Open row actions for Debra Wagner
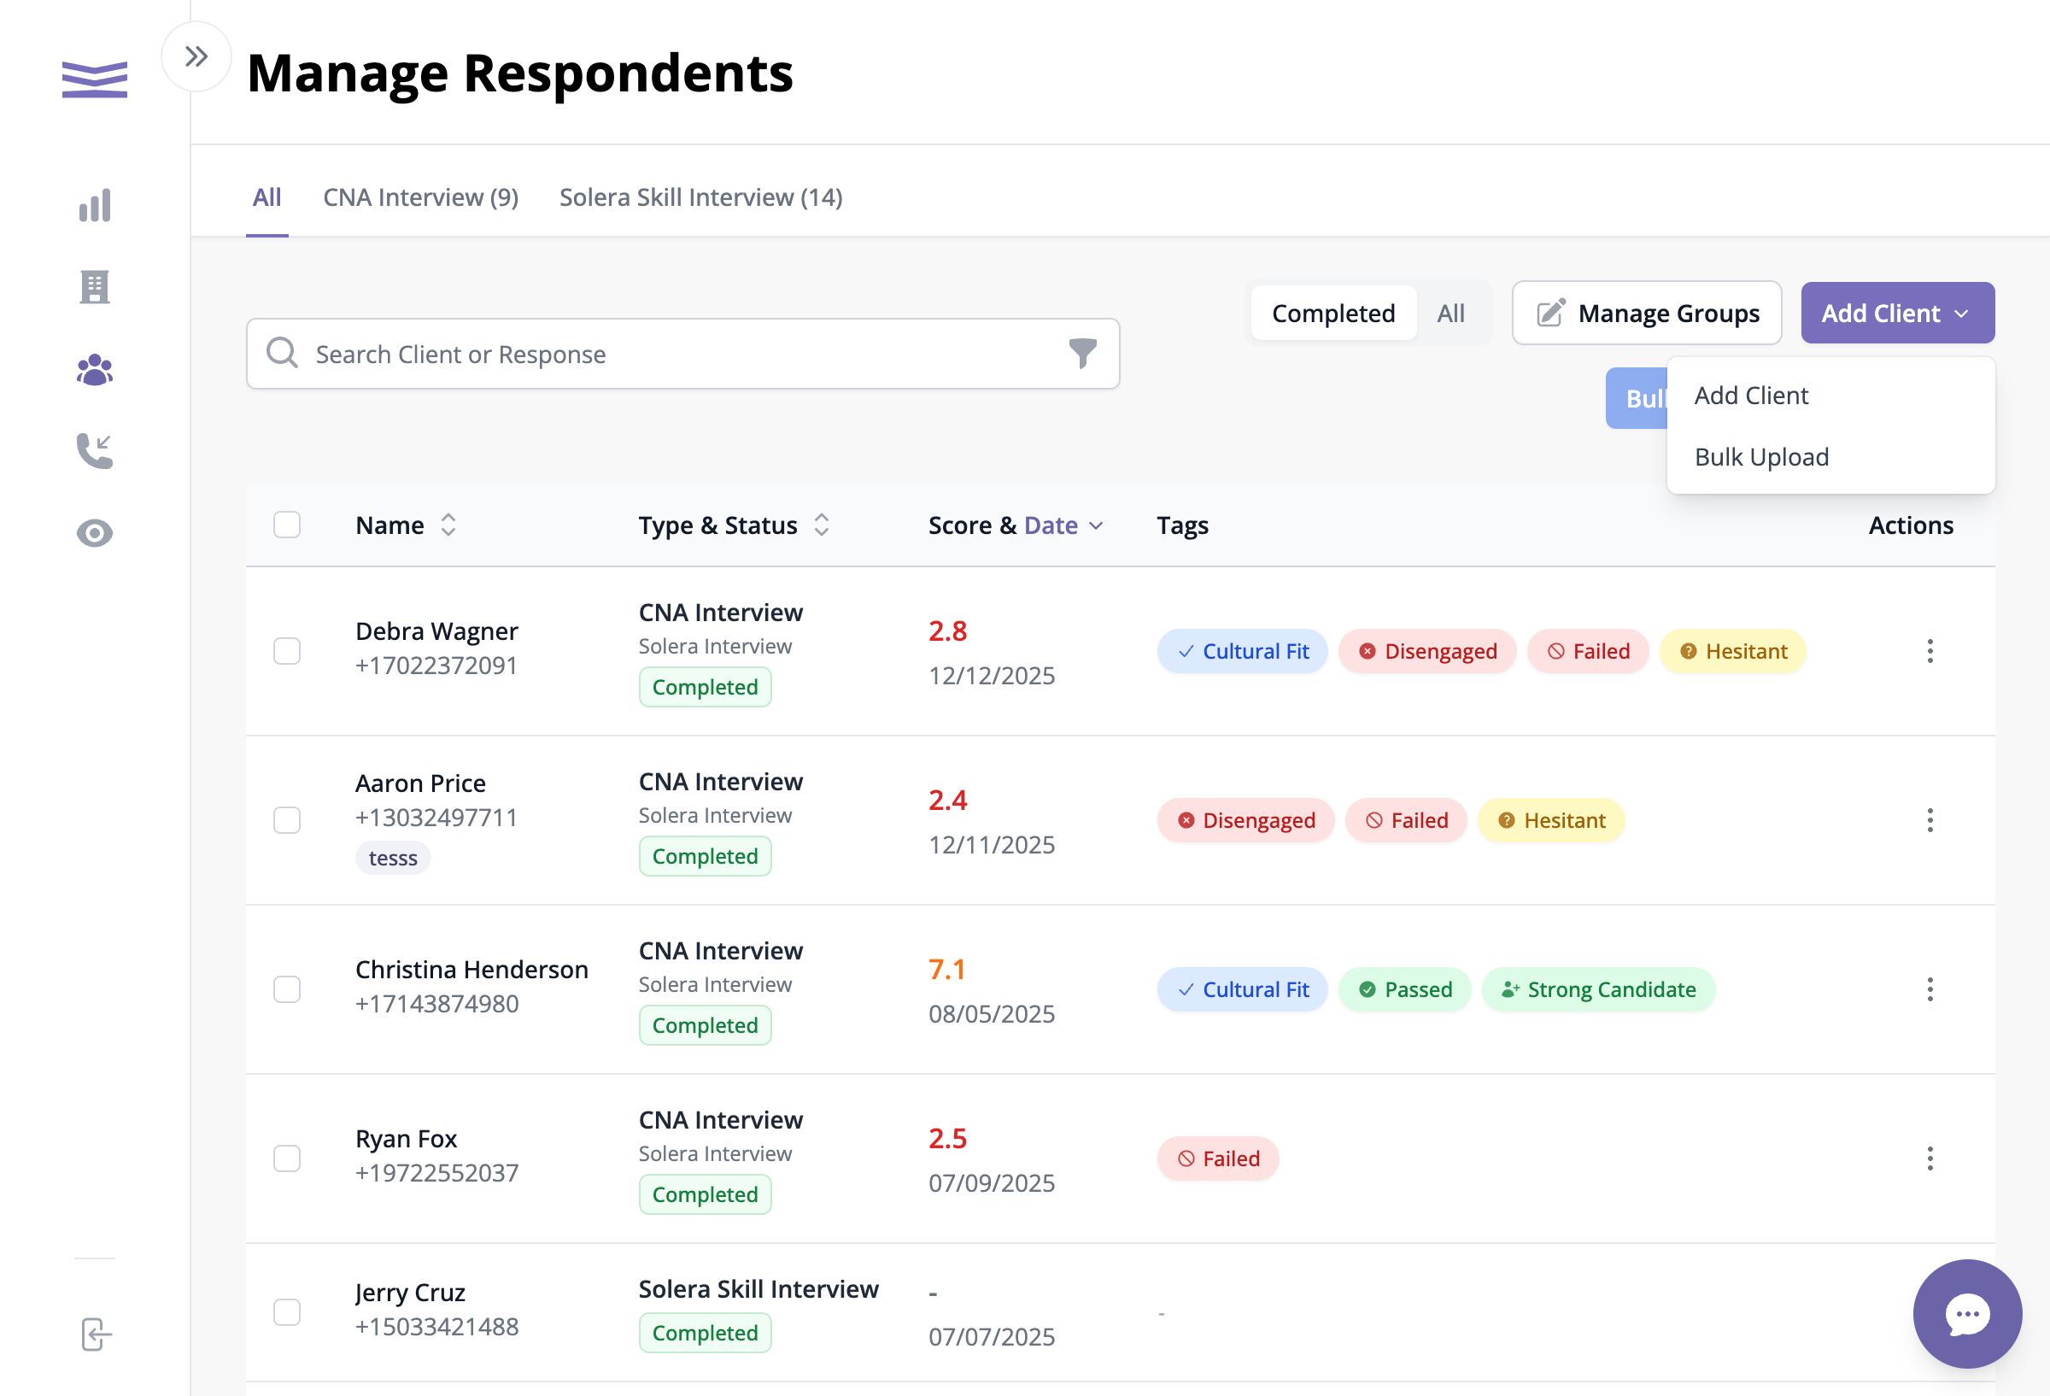 tap(1930, 651)
